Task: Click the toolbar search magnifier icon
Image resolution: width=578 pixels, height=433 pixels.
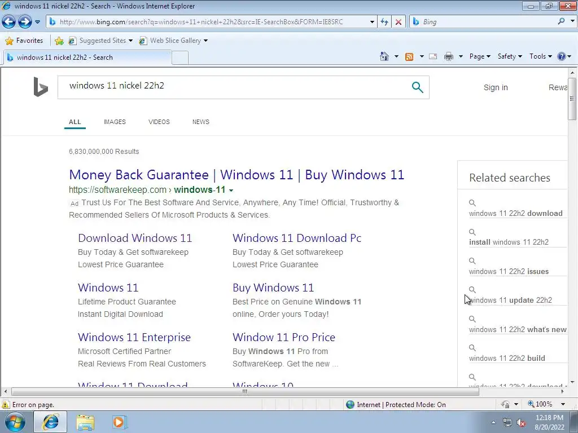Action: 562,21
